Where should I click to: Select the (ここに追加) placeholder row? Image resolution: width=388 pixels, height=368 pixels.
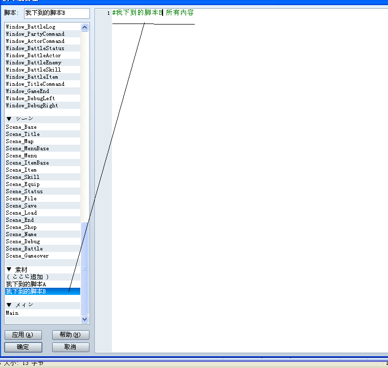(42, 277)
